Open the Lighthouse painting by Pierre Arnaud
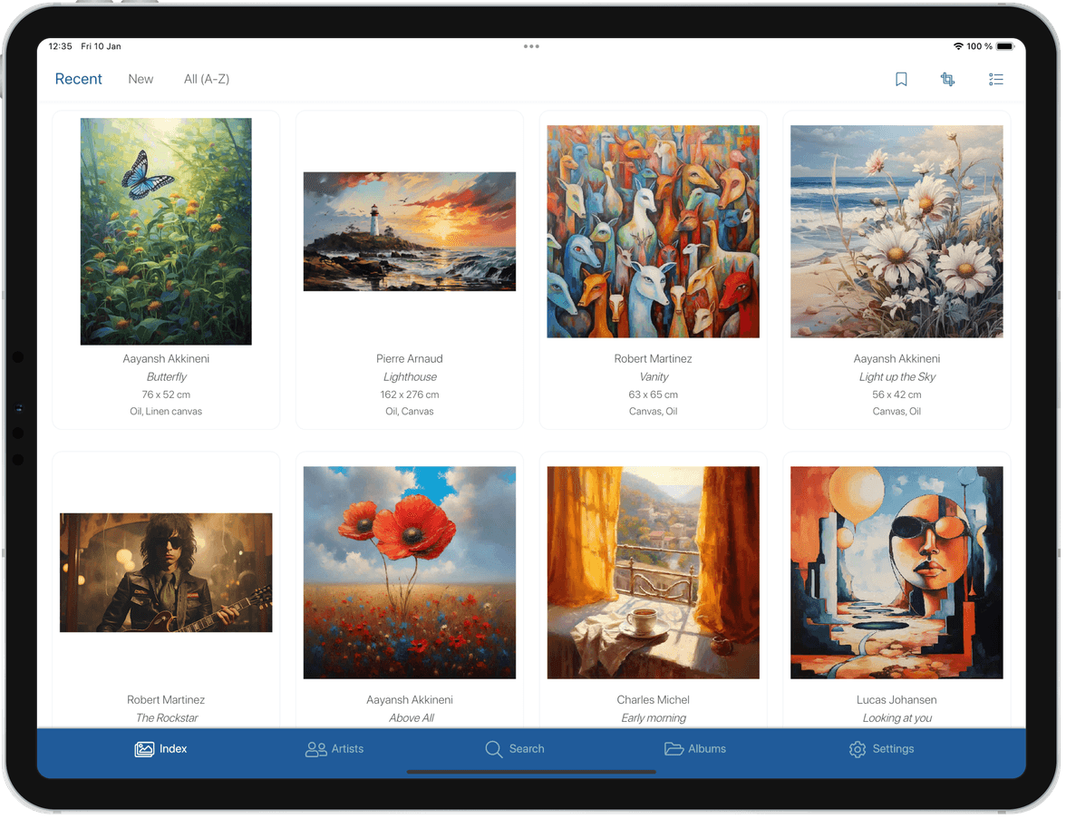Image resolution: width=1066 pixels, height=818 pixels. pyautogui.click(x=409, y=230)
